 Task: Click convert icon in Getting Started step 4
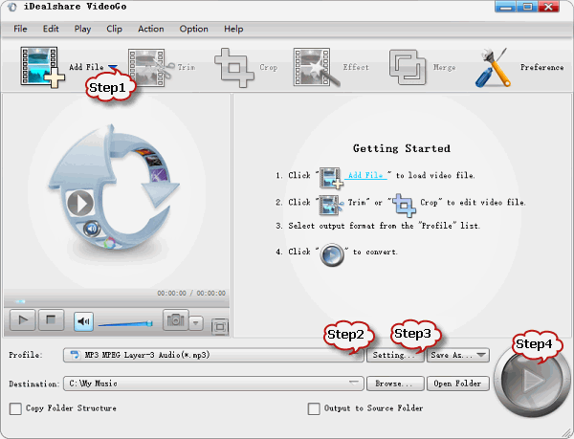[x=332, y=254]
